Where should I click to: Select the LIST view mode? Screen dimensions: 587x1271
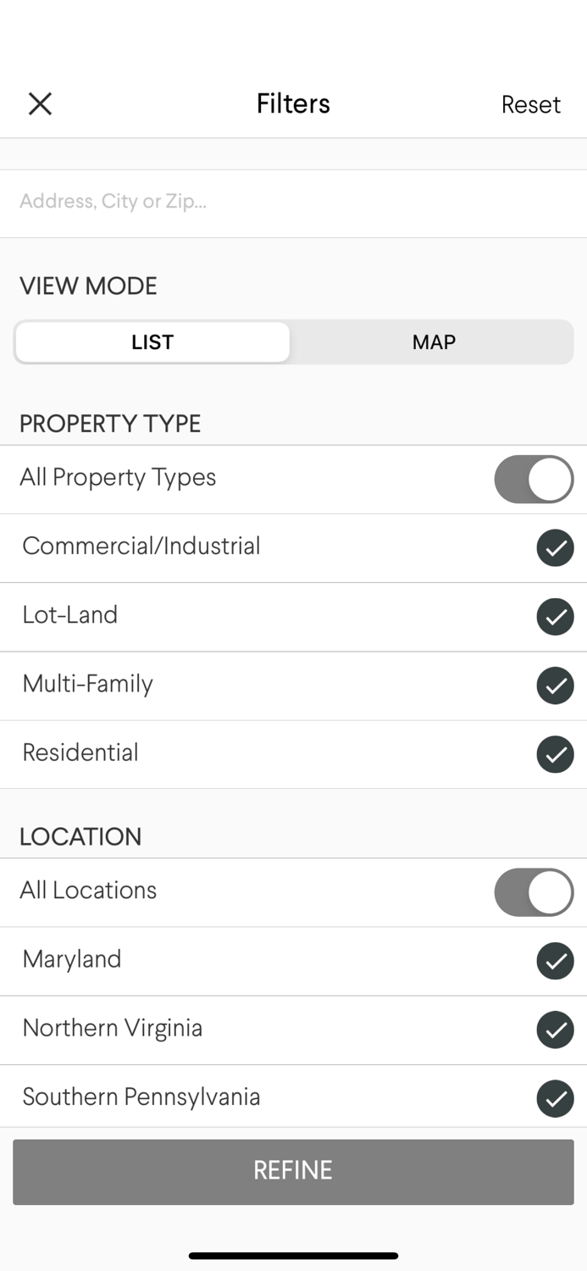click(152, 342)
